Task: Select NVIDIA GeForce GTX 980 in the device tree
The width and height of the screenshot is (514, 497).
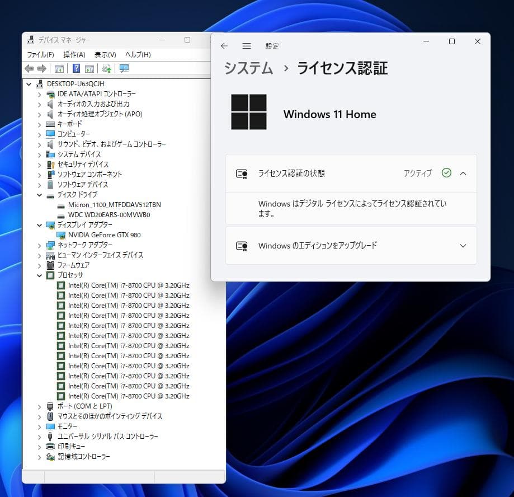Action: click(x=103, y=235)
